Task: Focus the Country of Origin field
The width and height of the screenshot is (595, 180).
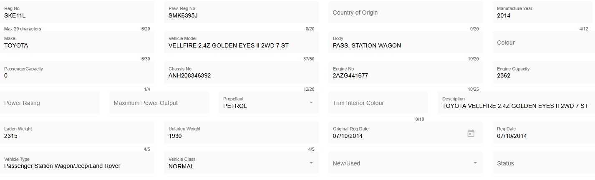Action: (406, 12)
